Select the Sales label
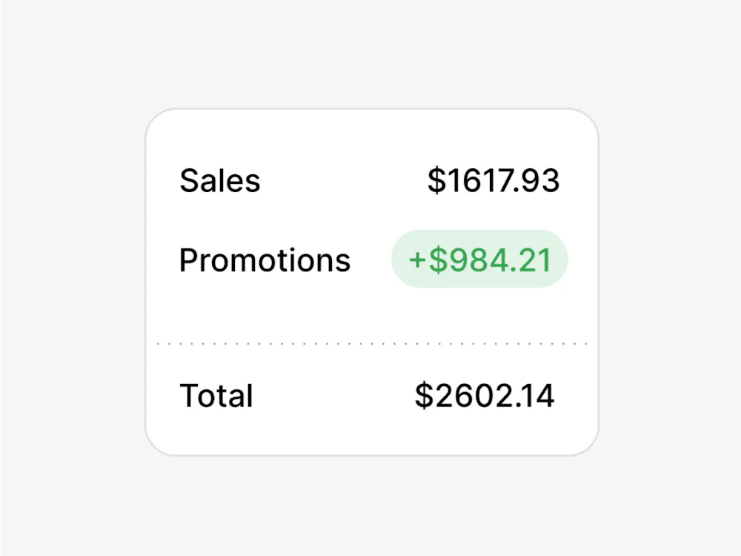This screenshot has width=741, height=556. click(x=220, y=181)
